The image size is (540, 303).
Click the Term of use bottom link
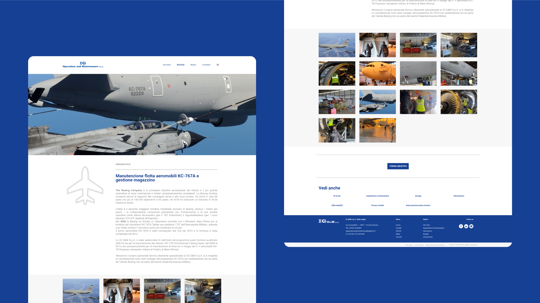409,245
